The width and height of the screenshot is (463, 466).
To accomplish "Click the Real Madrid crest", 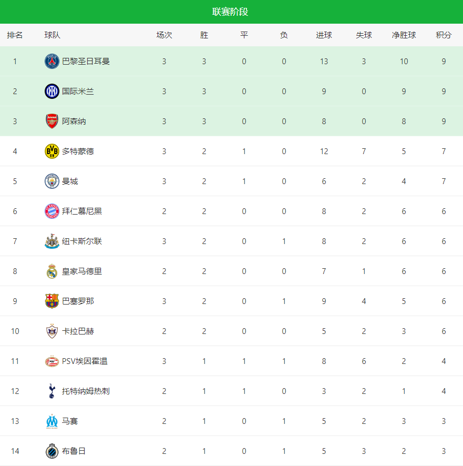I will point(52,271).
